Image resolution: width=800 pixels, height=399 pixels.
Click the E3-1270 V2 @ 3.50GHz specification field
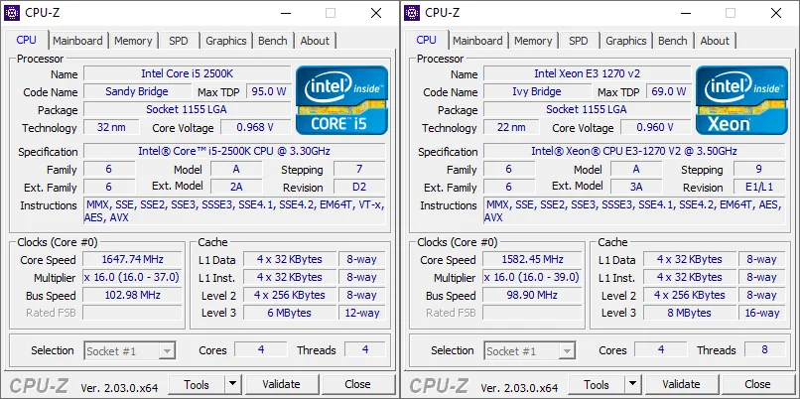tap(634, 152)
